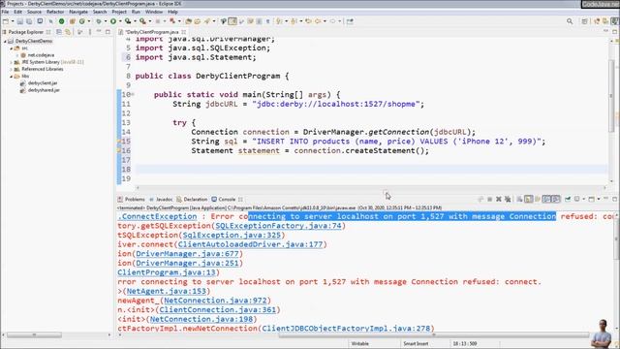Toggle Link with Editor in Package Explorer

tap(68, 32)
